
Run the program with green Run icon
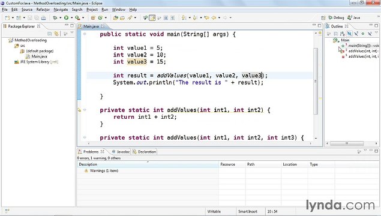67,18
